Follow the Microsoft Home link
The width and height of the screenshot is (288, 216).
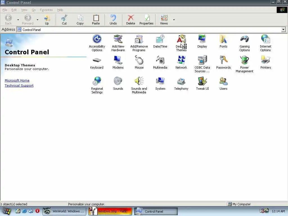(x=17, y=80)
